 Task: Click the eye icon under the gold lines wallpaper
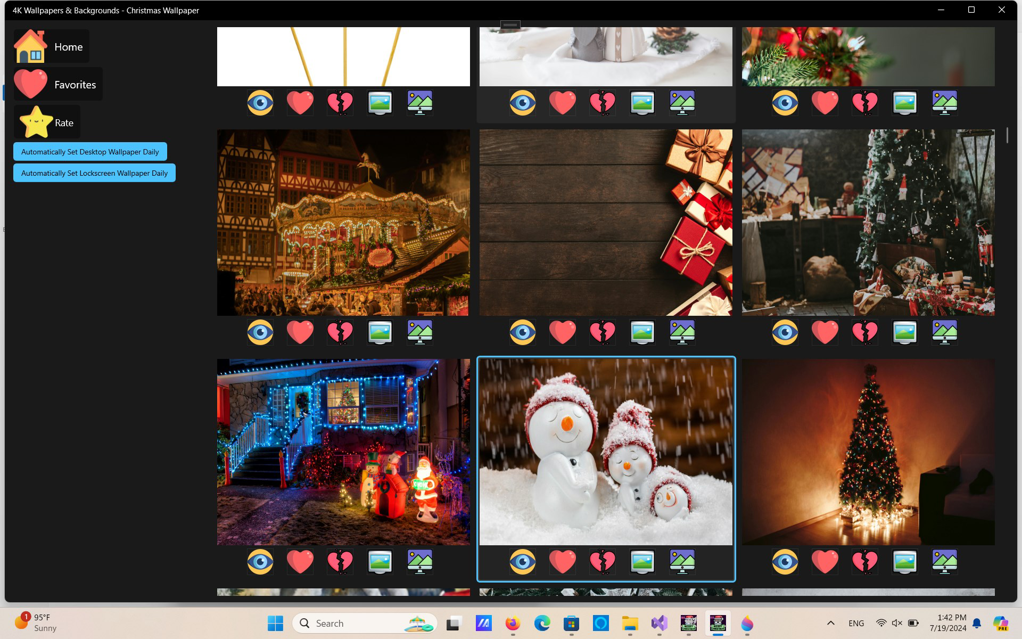260,103
